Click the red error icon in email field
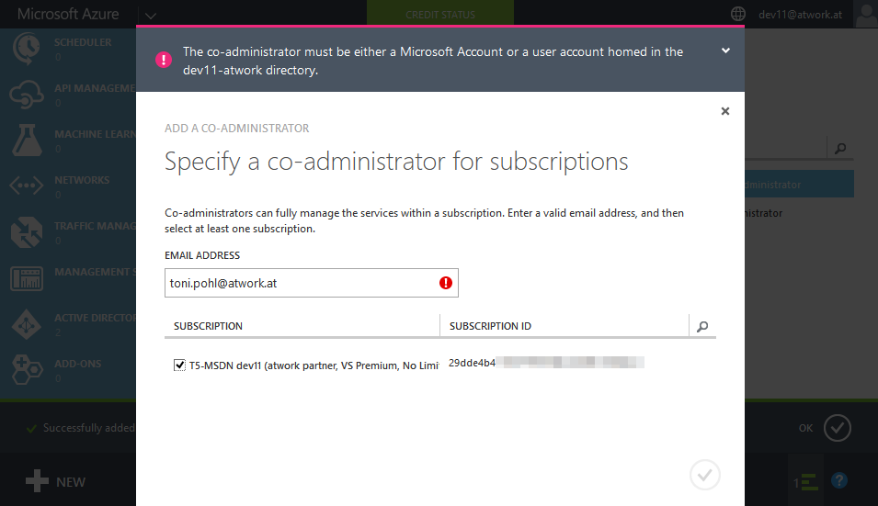This screenshot has height=506, width=878. (446, 284)
